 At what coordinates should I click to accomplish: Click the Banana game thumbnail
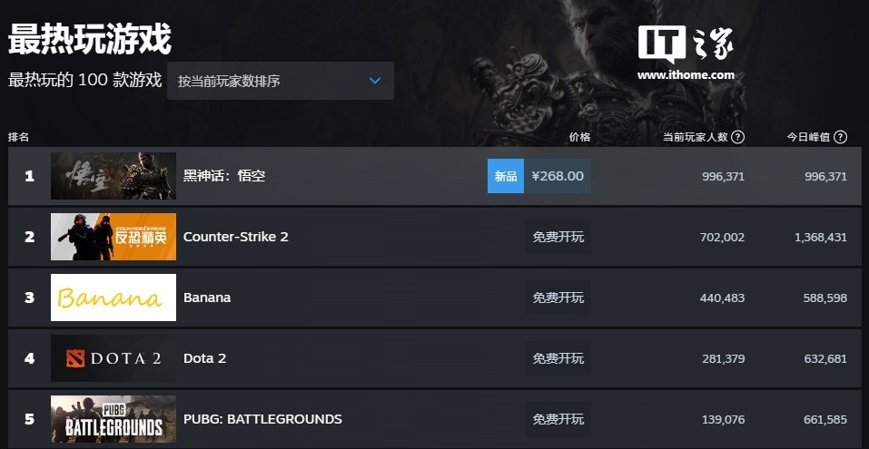[x=114, y=298]
